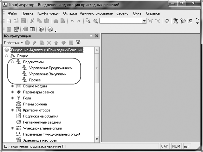Click the Print icon in toolbar
The height and width of the screenshot is (152, 203).
(x=56, y=21)
